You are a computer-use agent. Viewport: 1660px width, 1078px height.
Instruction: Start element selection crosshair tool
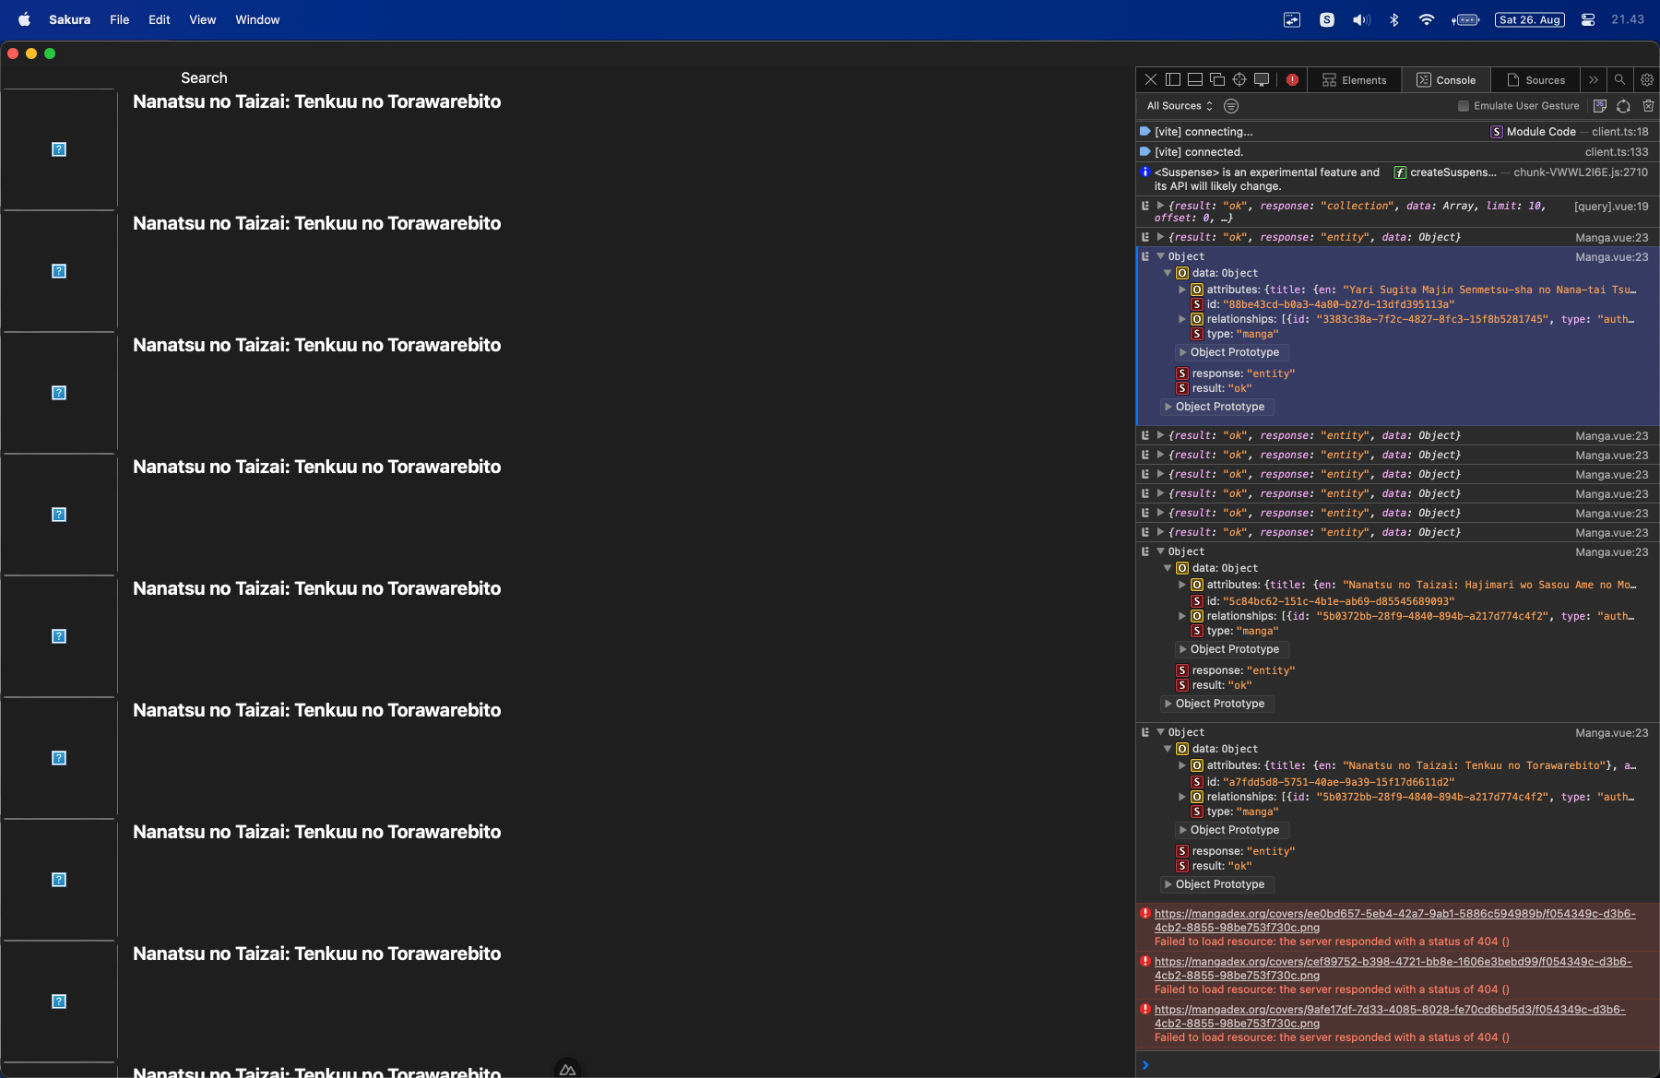click(x=1239, y=80)
